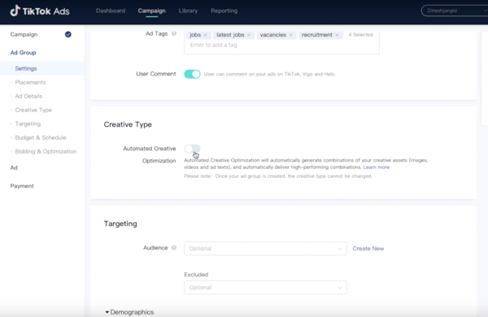
Task: Click the Campaign completed checkmark icon
Action: click(x=68, y=34)
